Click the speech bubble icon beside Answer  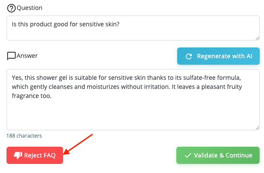click(11, 56)
